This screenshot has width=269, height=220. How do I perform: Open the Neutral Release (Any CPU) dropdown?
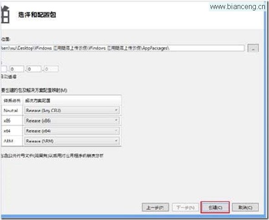72,110
